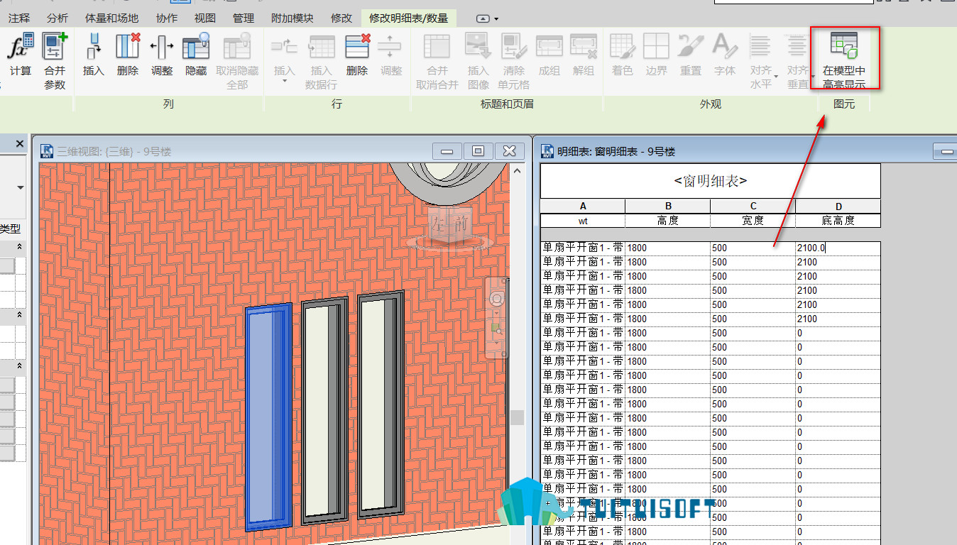Open the type selector dropdown in properties panel
Screen dimensions: 957x545
(x=21, y=187)
